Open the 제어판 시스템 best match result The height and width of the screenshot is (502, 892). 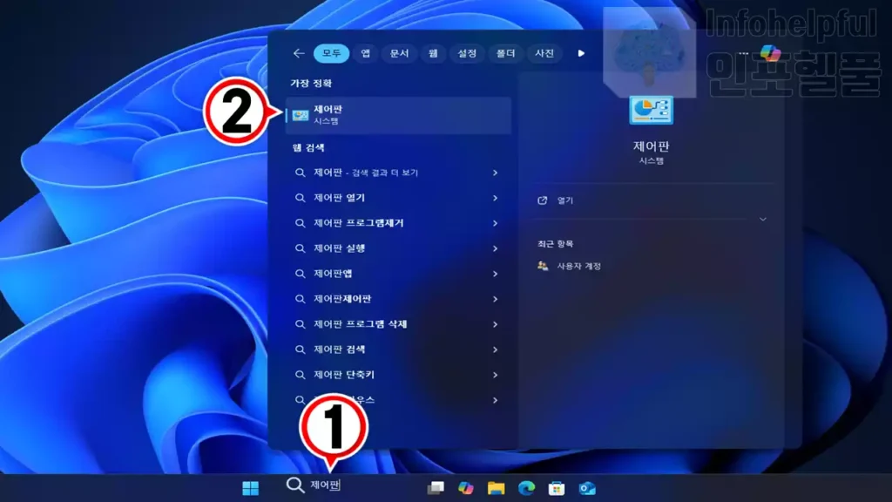coord(398,115)
